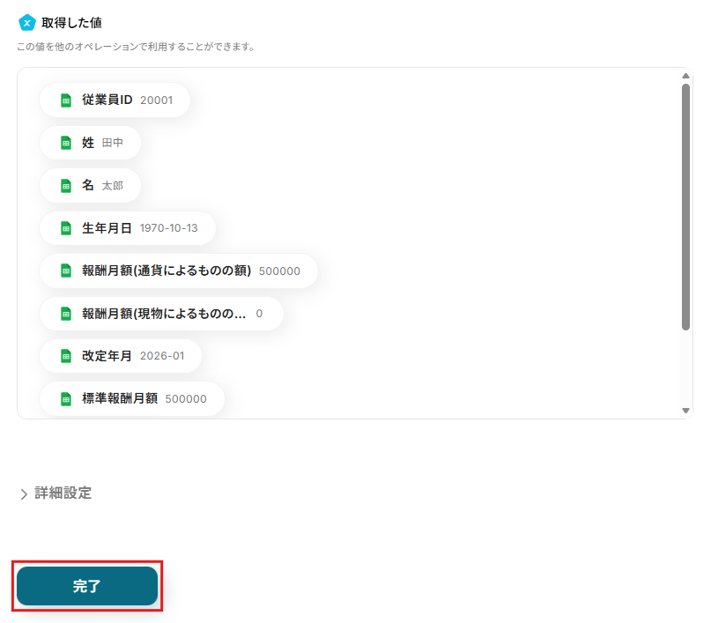
Task: Select the 名 太郎 value chip
Action: point(91,186)
